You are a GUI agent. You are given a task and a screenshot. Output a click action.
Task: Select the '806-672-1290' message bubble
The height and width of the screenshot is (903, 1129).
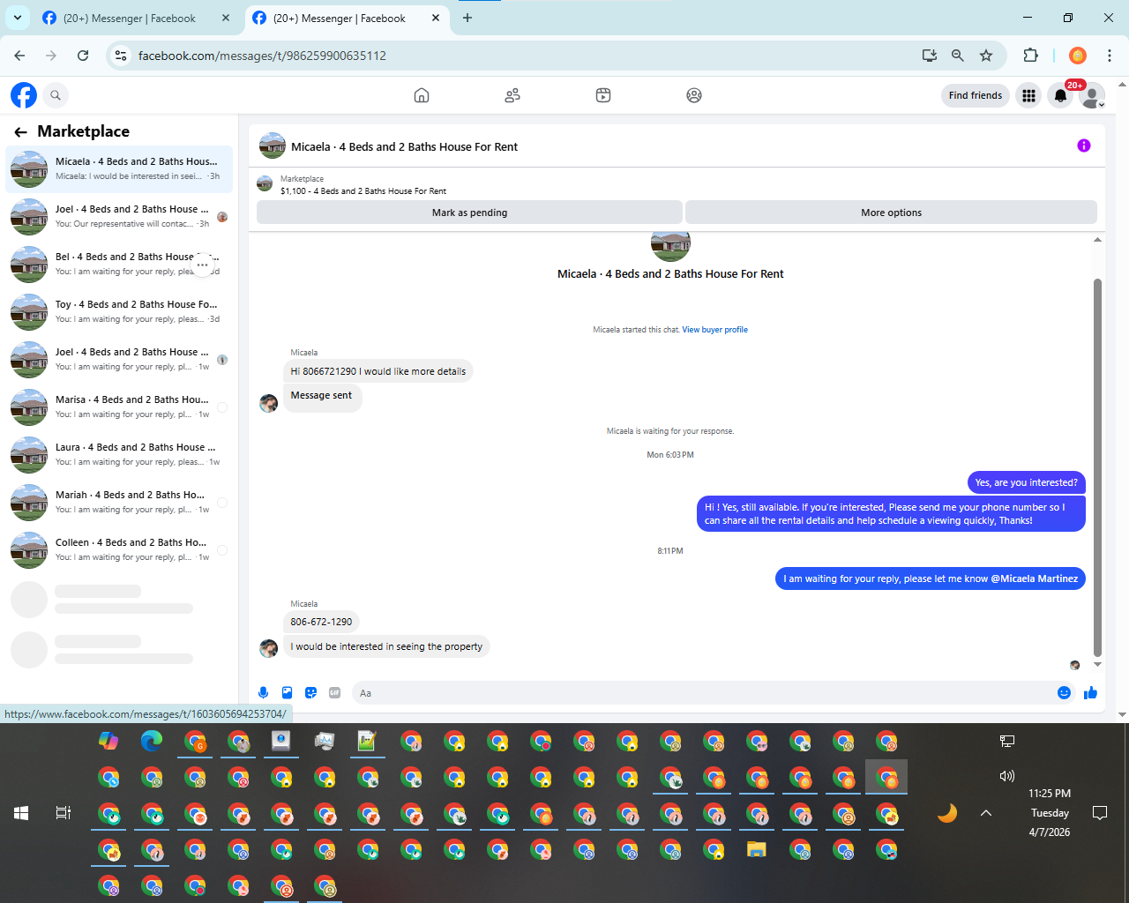[321, 622]
